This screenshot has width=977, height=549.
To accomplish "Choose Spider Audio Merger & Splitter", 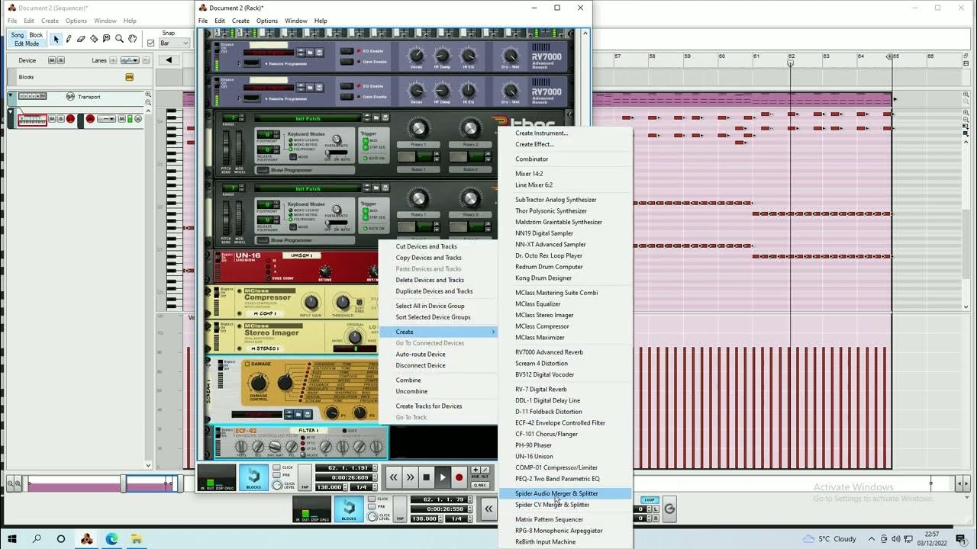I will tap(565, 493).
